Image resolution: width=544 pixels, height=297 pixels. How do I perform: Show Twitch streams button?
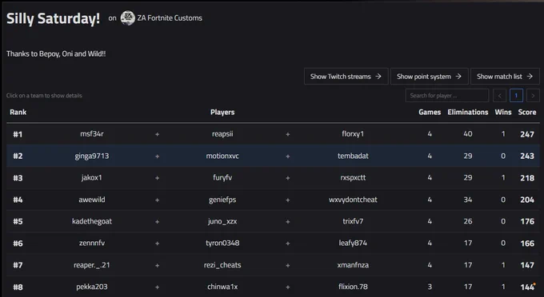pos(346,77)
